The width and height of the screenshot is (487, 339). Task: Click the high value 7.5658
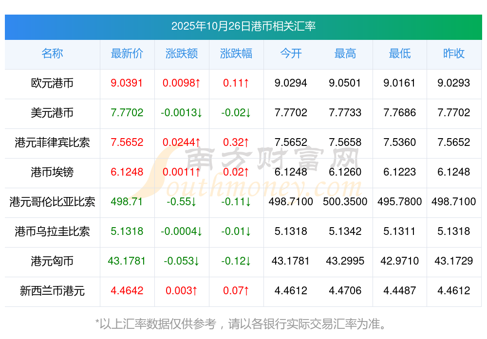345,142
